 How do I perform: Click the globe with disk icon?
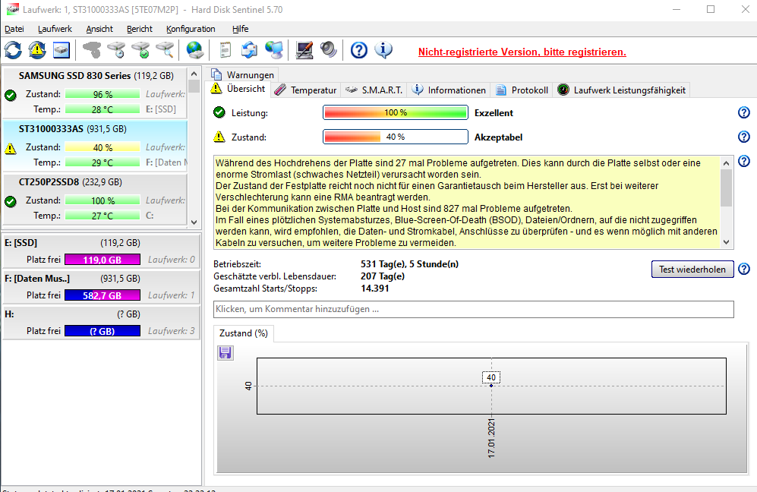click(x=195, y=49)
